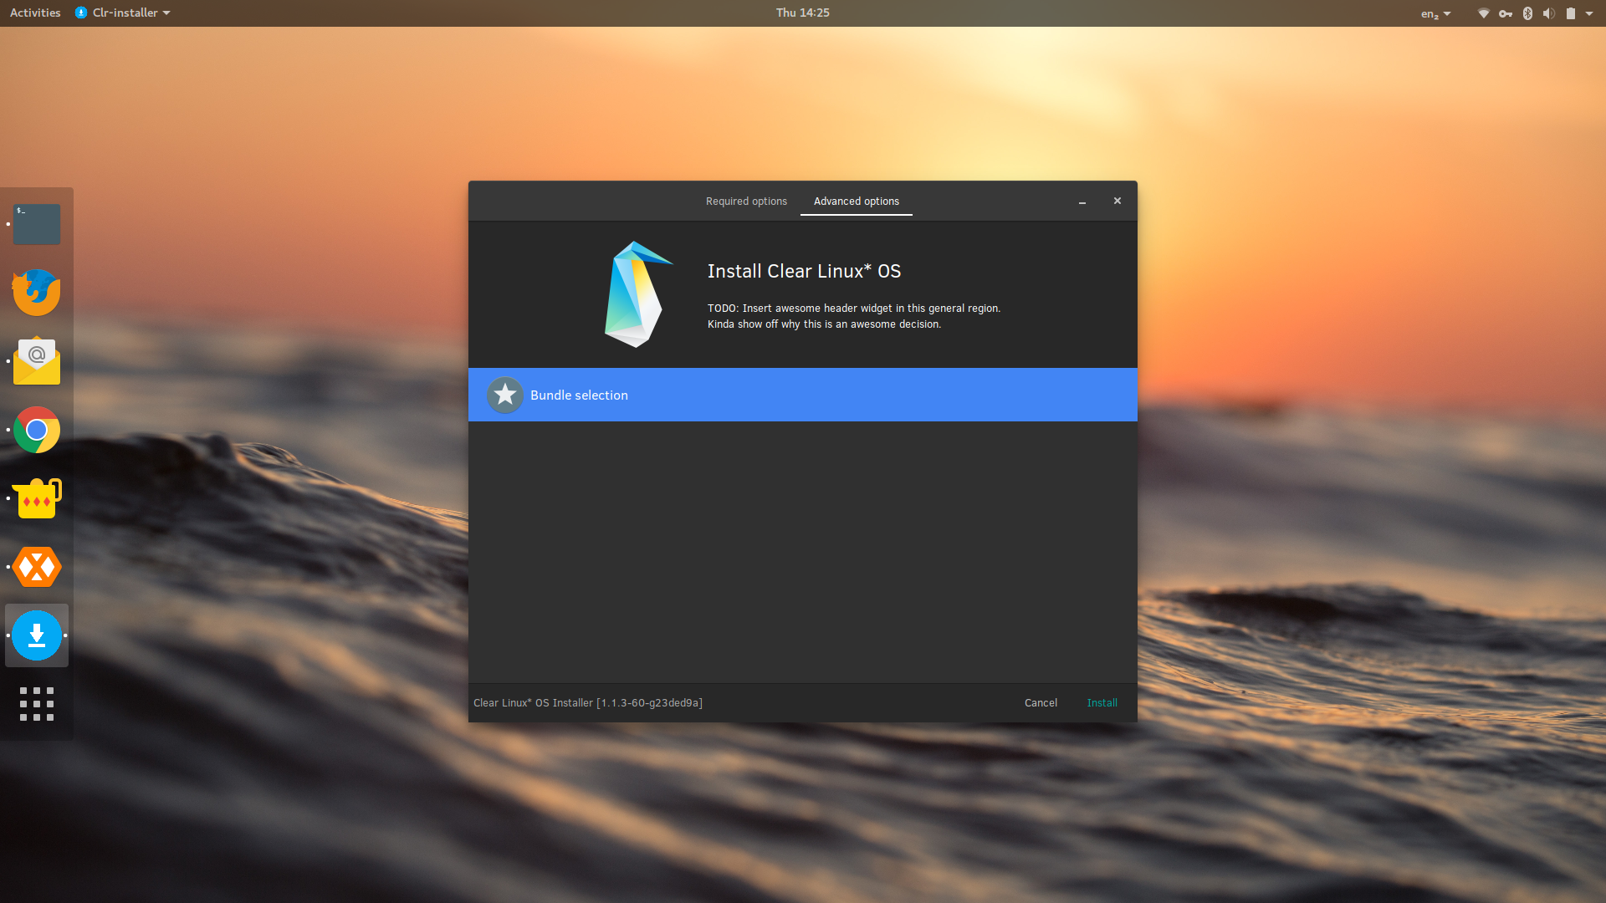Click the star icon beside Bundle selection
The height and width of the screenshot is (903, 1606).
point(505,395)
